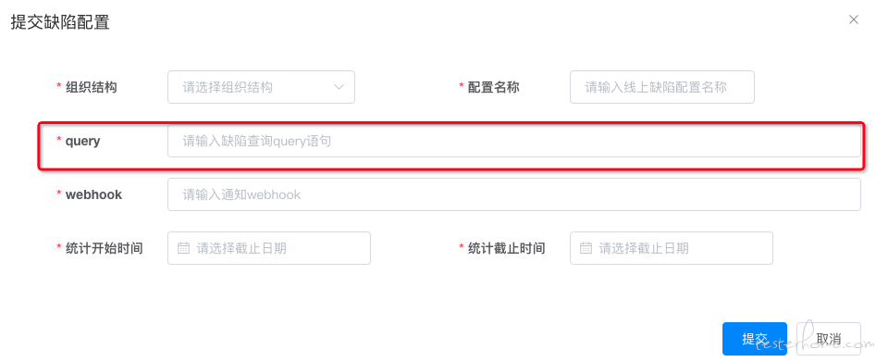Click the 统计截止时间 field label
The height and width of the screenshot is (362, 876).
pos(506,248)
